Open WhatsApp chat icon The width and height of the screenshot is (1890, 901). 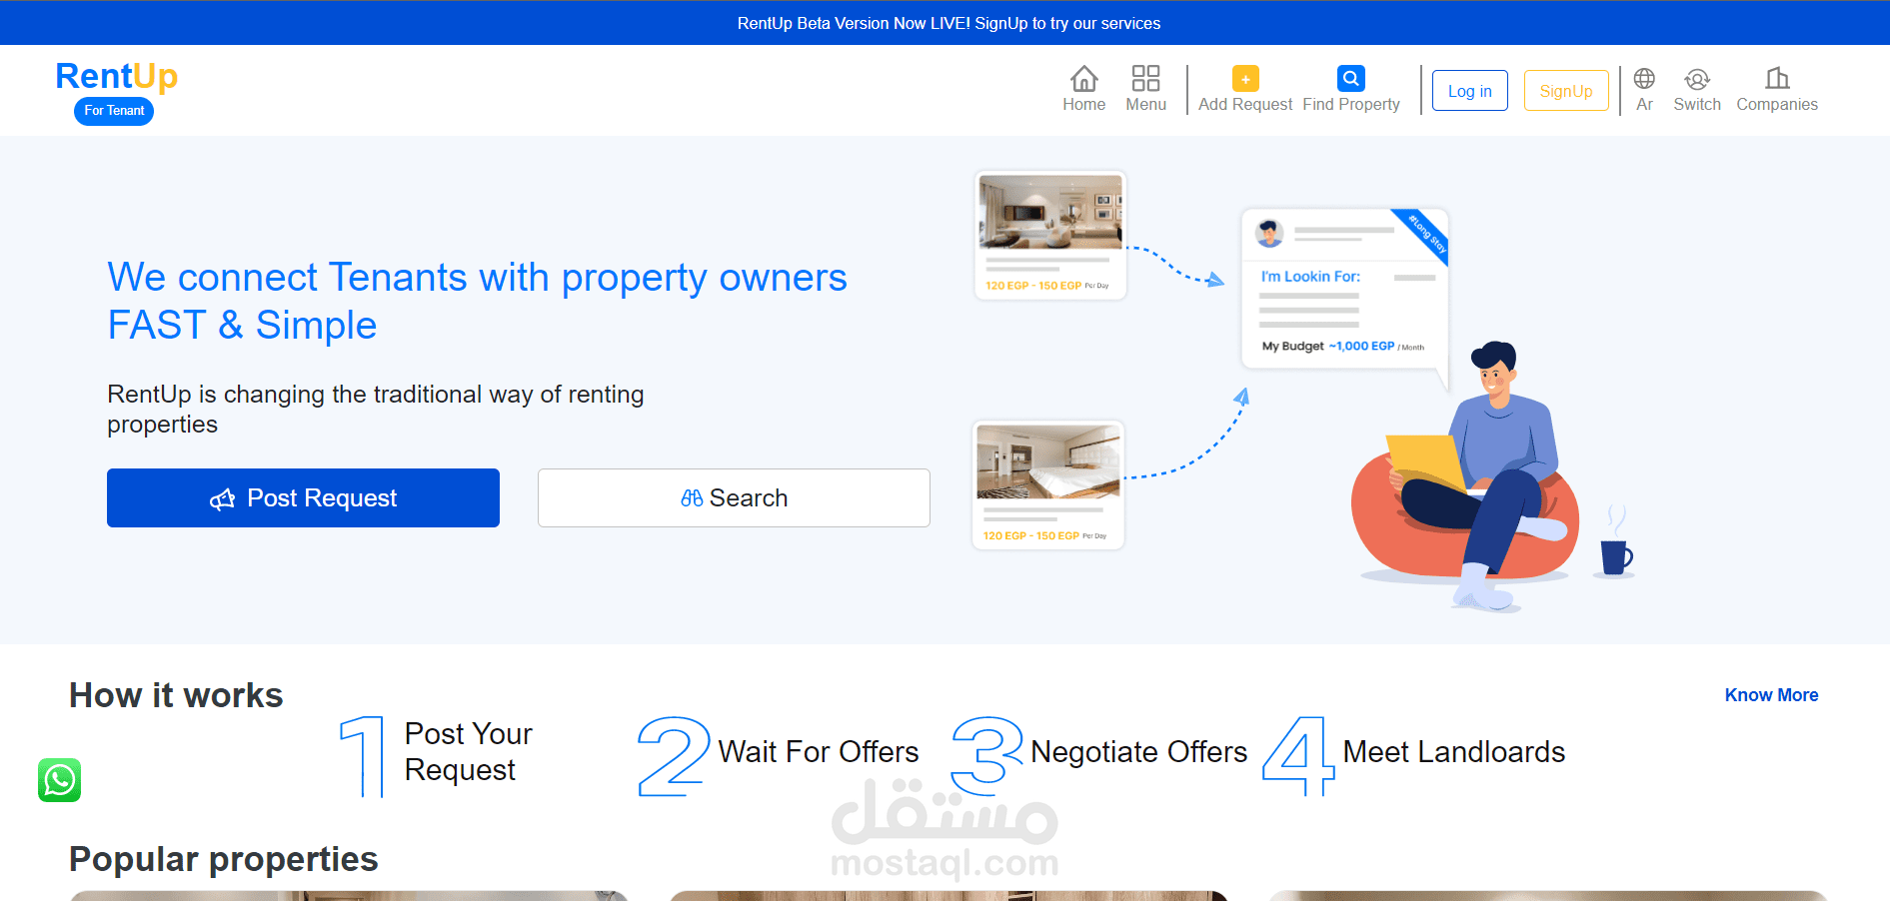tap(60, 780)
